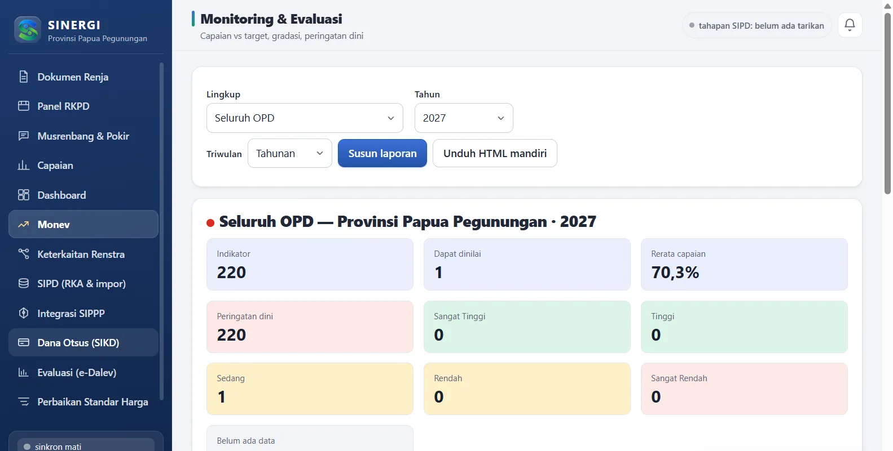Click the Tinggi card

pos(744,327)
